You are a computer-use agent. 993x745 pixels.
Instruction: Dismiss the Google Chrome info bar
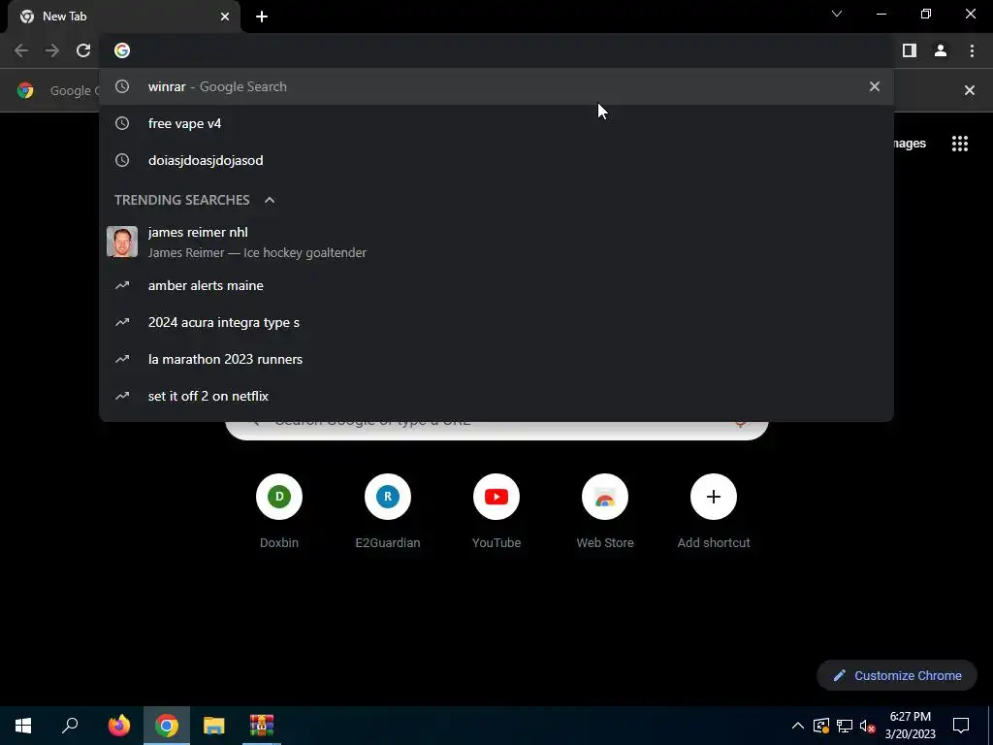[x=970, y=90]
